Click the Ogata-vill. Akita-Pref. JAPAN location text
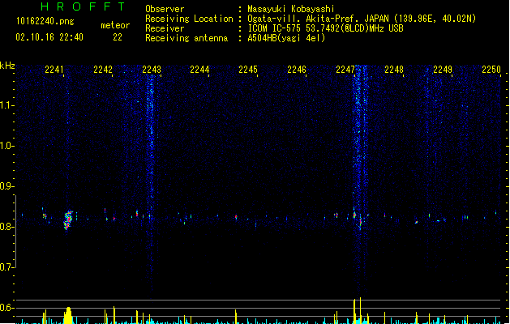The image size is (510, 324). (362, 19)
